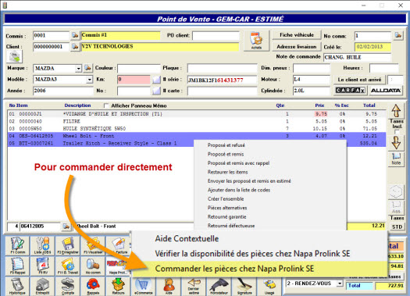Screen dimensions: 410x296
Task: Click the Retours box icon
Action: pos(118,287)
